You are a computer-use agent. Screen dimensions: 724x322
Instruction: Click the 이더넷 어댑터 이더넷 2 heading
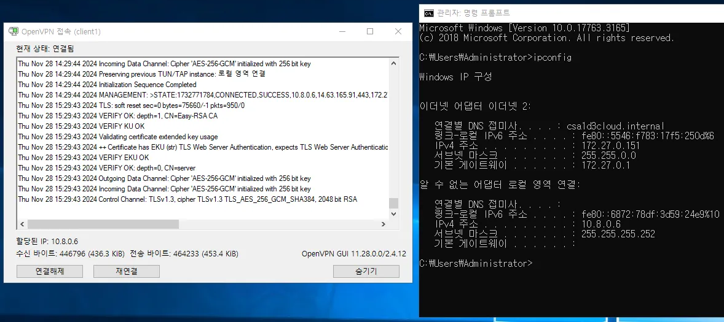(475, 106)
